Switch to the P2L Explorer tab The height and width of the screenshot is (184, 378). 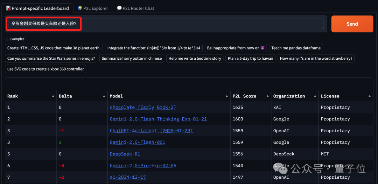tap(93, 8)
